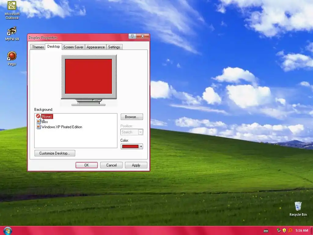Click the show desktop strip at taskbar end
Screen dimensions: 313x235
point(312,231)
